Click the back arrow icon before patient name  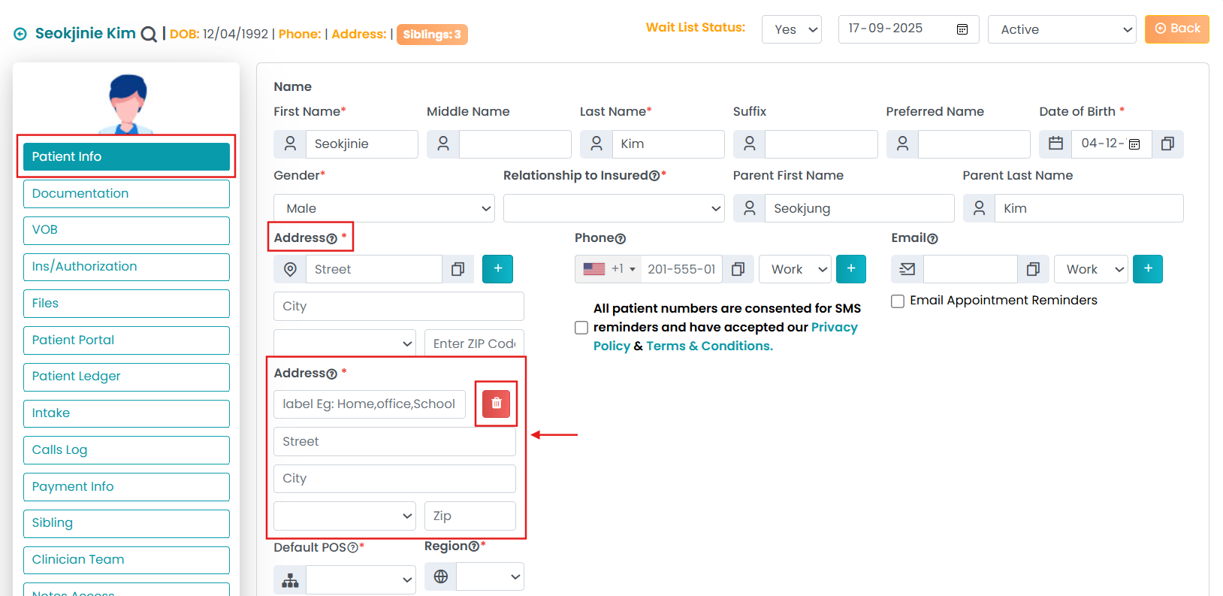tap(20, 34)
